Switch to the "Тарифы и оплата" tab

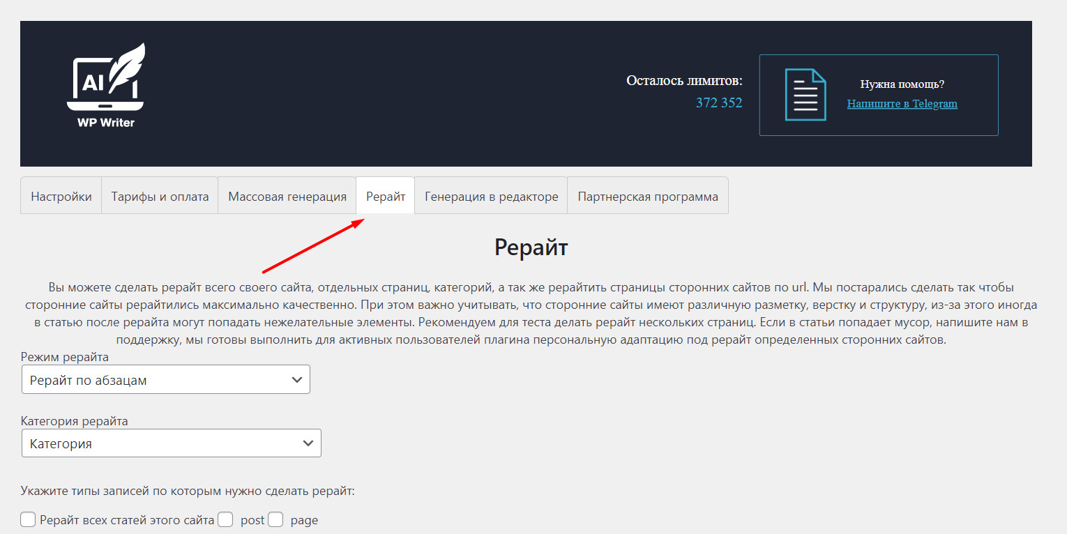[160, 197]
